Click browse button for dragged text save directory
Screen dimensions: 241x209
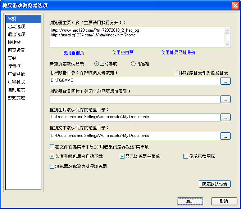(x=226, y=136)
